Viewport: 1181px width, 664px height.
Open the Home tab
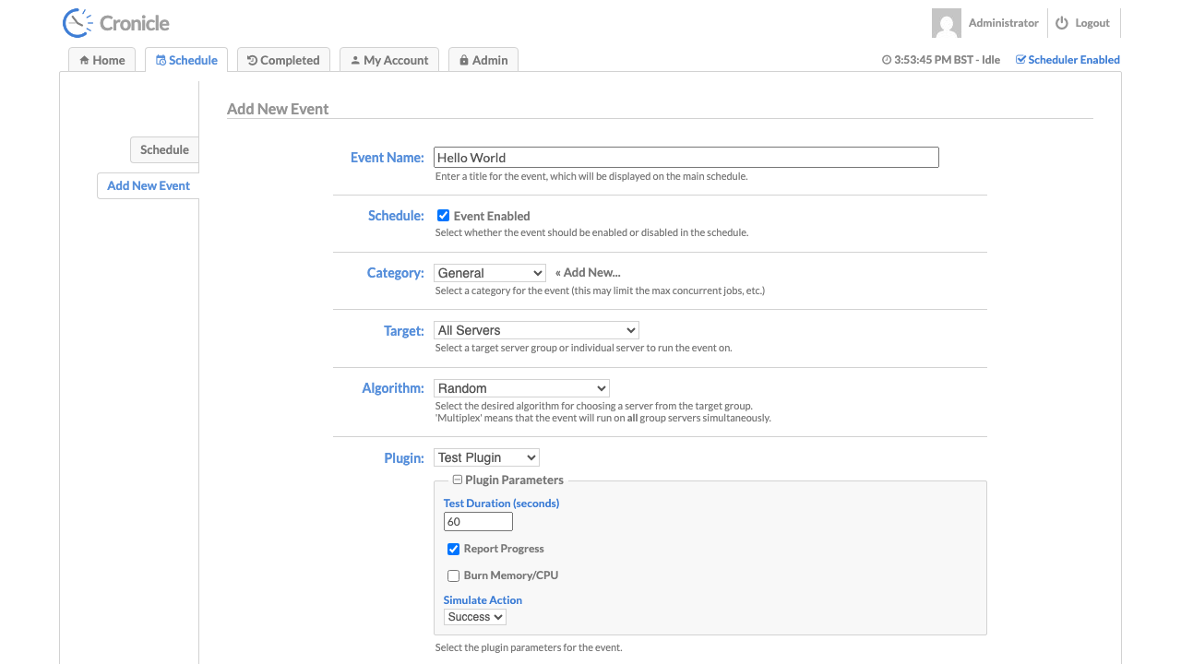pos(102,60)
